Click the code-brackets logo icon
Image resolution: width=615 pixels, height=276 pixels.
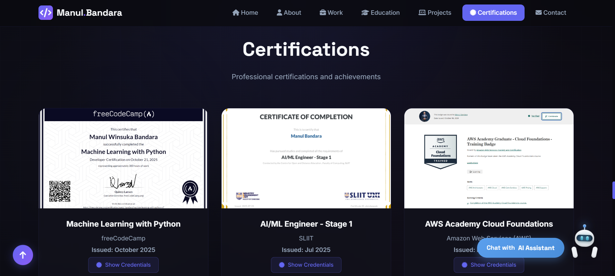46,13
